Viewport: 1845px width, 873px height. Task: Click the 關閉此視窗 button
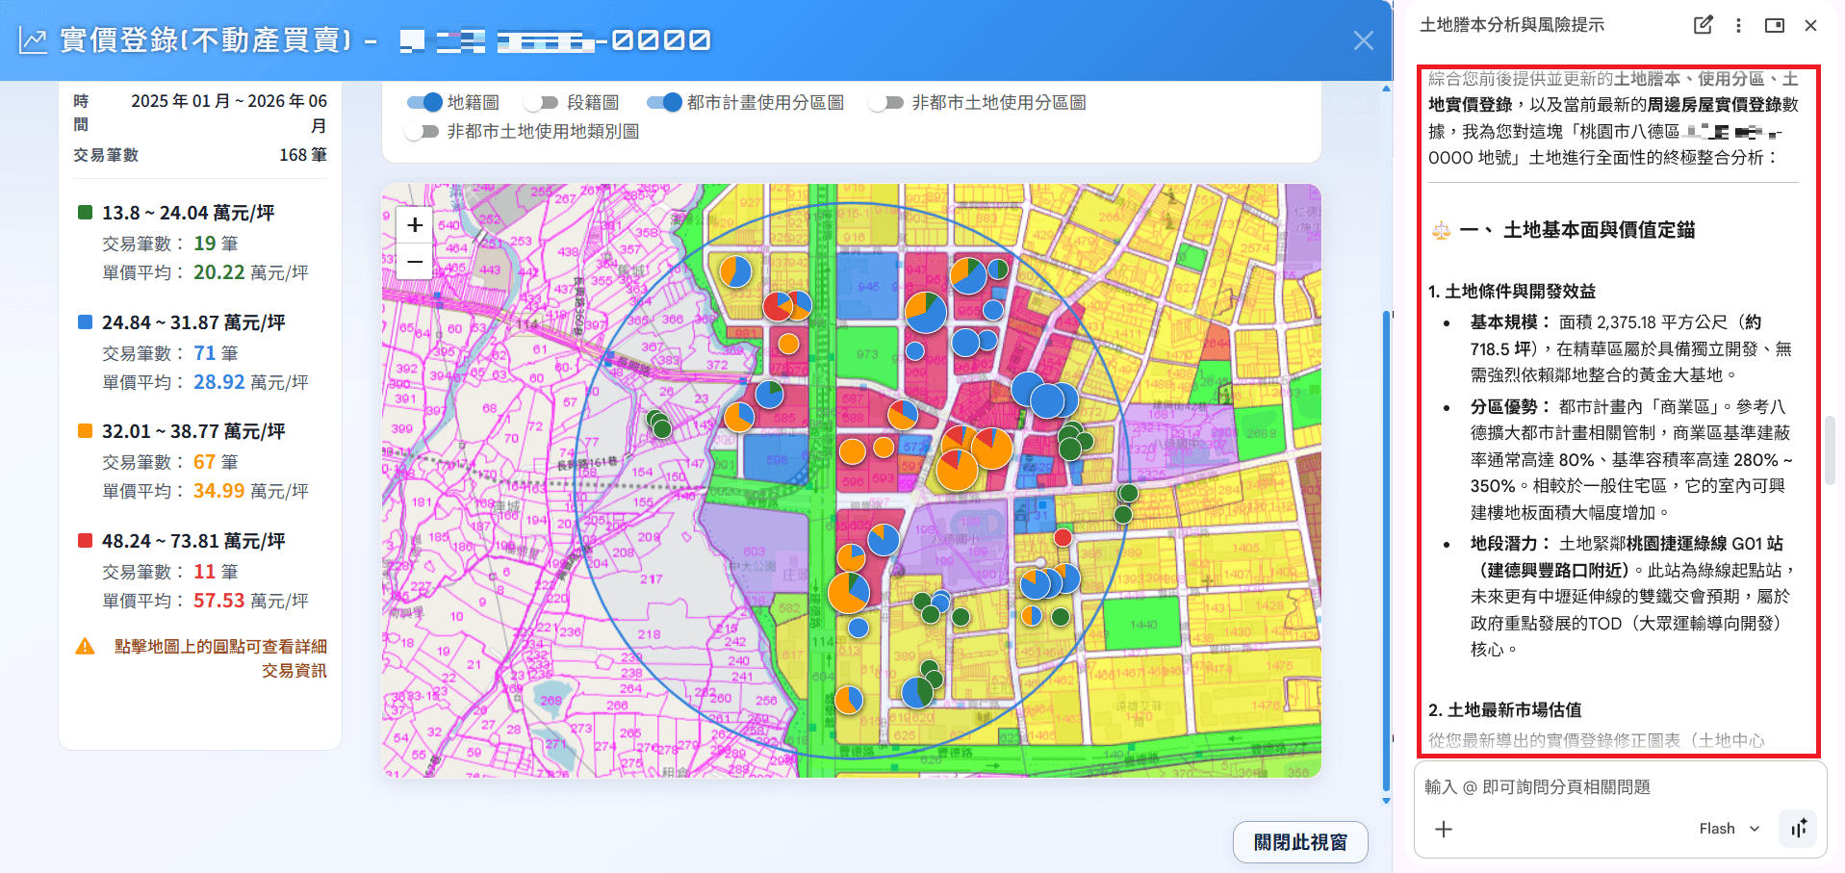[1300, 842]
